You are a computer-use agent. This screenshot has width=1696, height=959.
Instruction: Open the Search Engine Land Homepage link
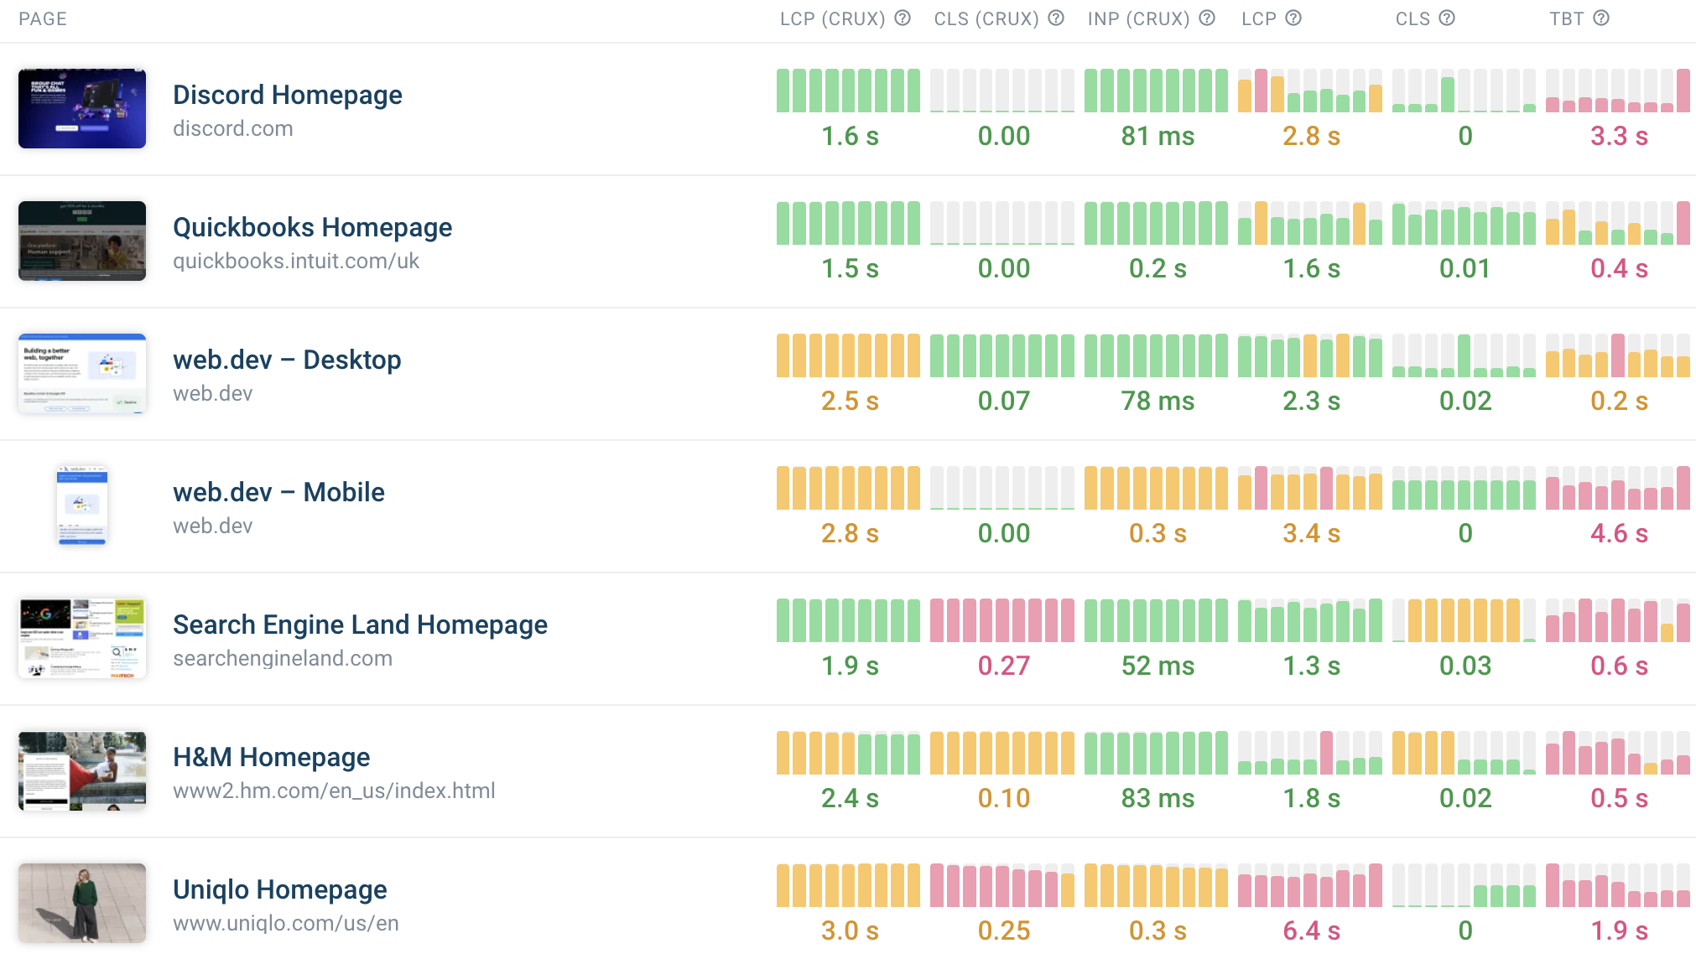(x=360, y=625)
